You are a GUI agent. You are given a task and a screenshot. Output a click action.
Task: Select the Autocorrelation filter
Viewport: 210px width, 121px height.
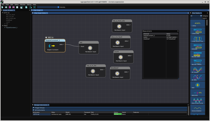pyautogui.click(x=198, y=108)
